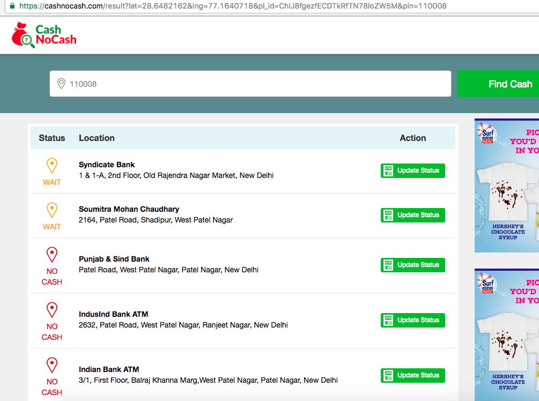Click the NO CASH label for Punjab & Sind Bank
This screenshot has width=539, height=401.
52,277
